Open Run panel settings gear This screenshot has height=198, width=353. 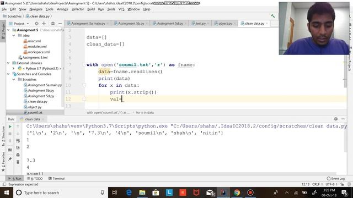pos(336,119)
